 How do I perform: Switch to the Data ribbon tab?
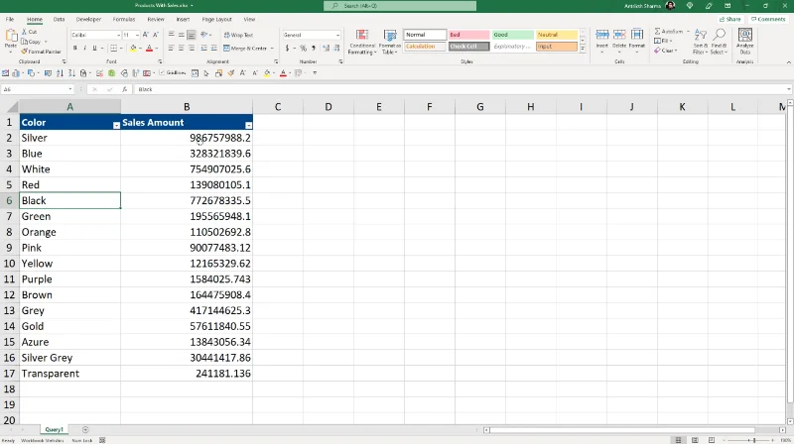(x=59, y=19)
